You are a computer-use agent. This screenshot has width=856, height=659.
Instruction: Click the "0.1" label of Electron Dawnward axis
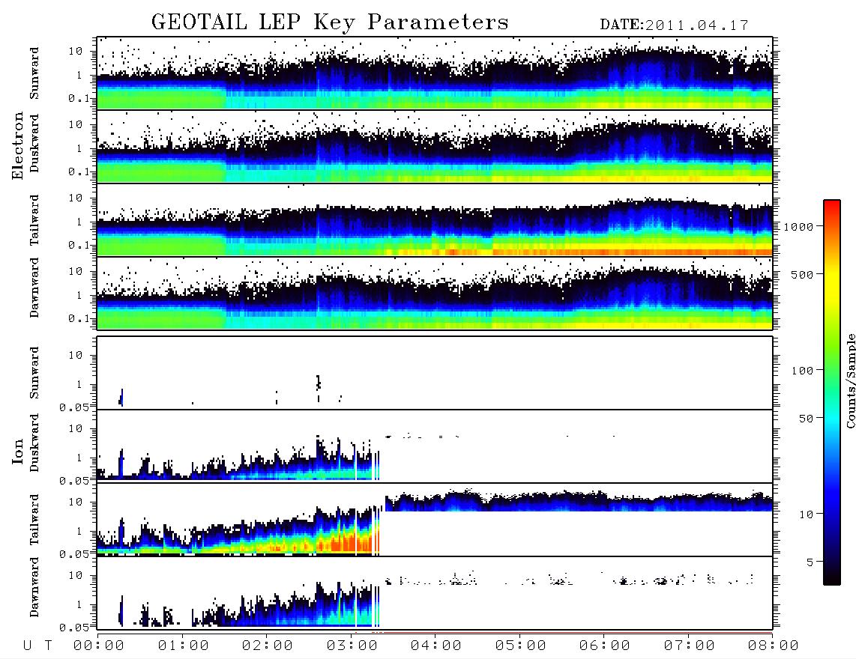pyautogui.click(x=78, y=318)
